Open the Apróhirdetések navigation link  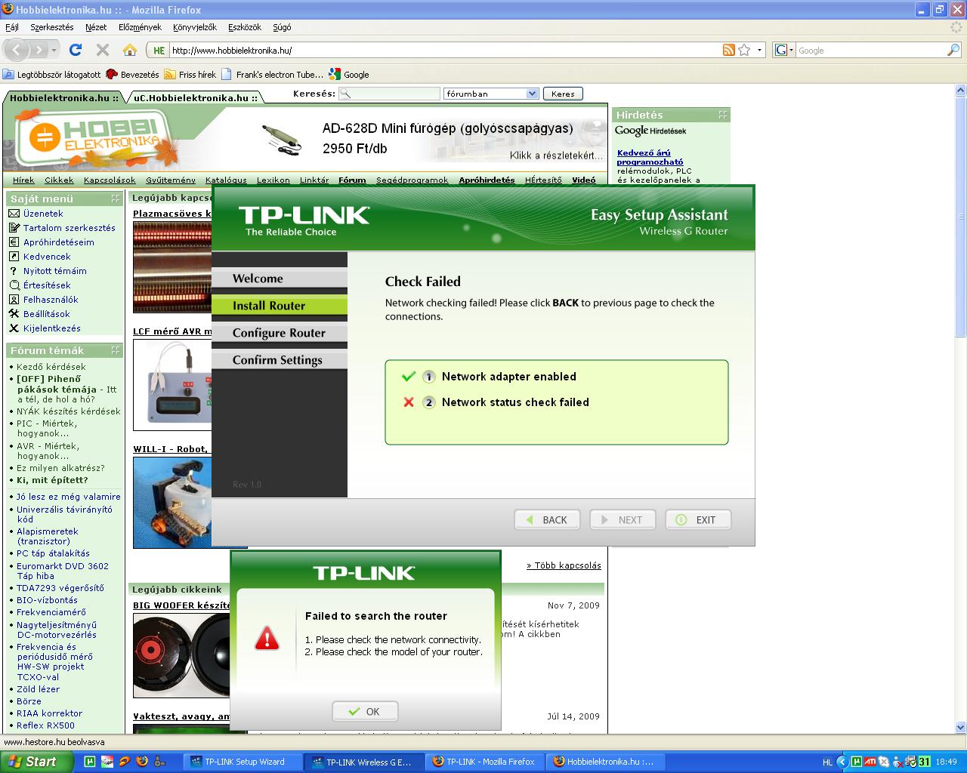pos(487,180)
